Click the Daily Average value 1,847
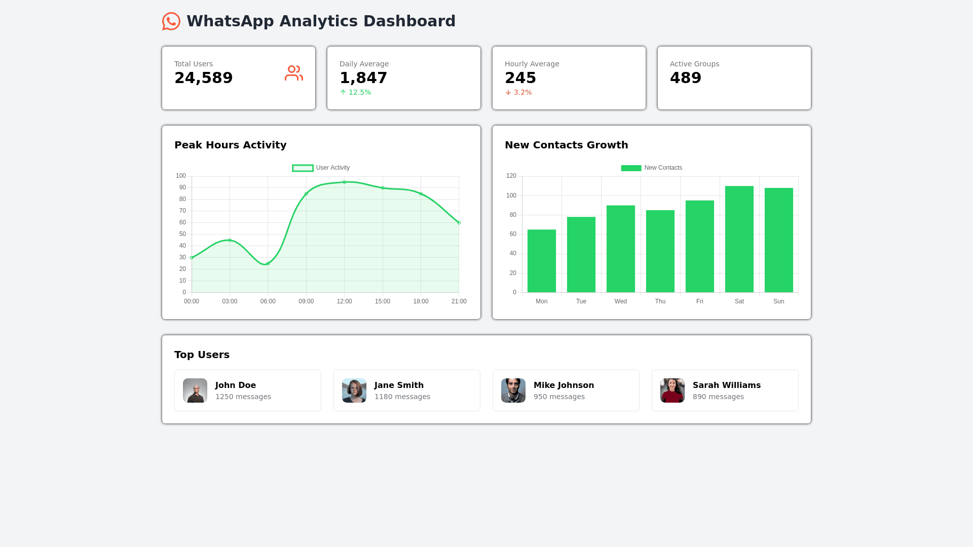The width and height of the screenshot is (973, 547). [x=363, y=78]
